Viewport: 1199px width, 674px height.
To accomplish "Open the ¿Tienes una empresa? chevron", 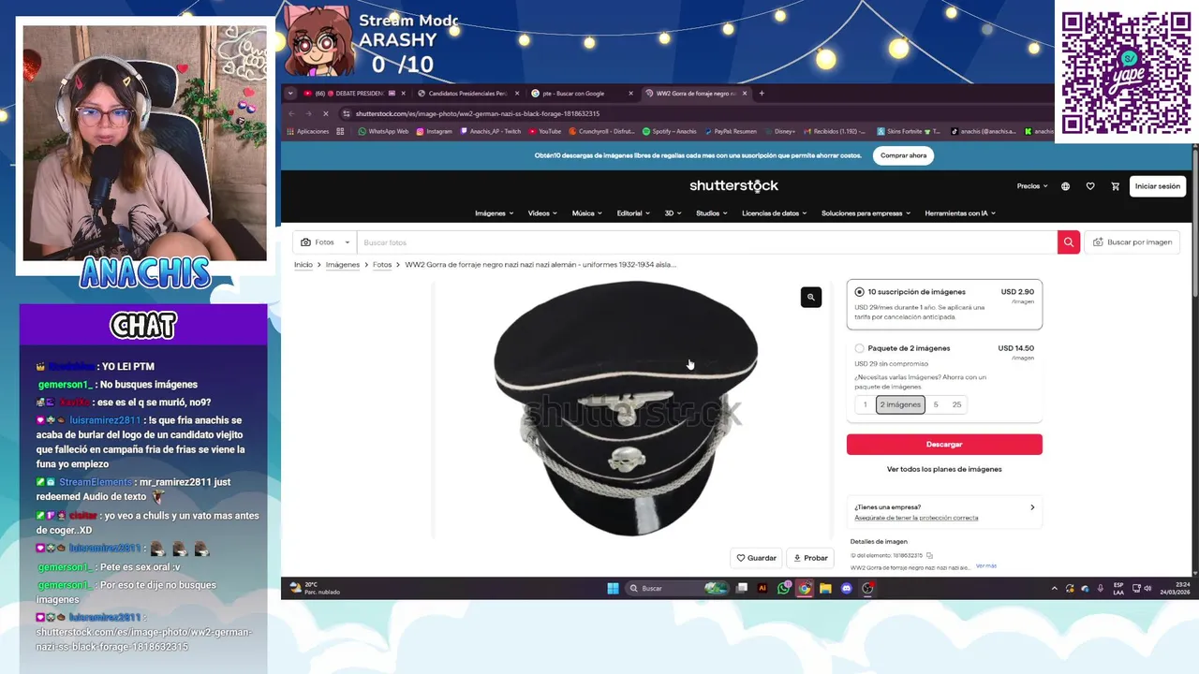I will point(1032,507).
